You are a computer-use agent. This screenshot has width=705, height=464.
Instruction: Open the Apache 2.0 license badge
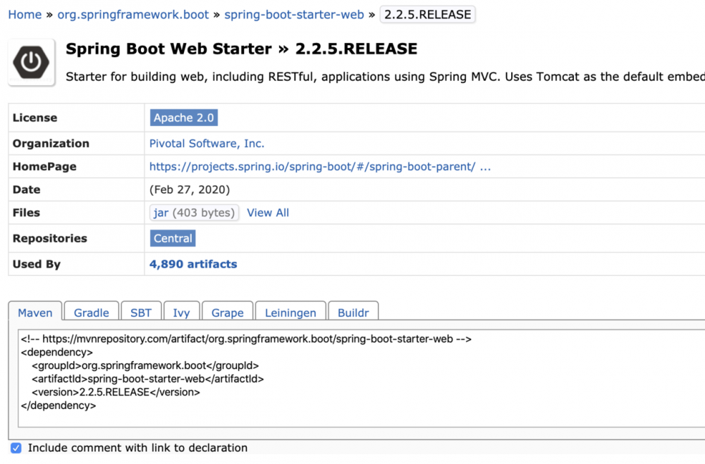coord(183,118)
